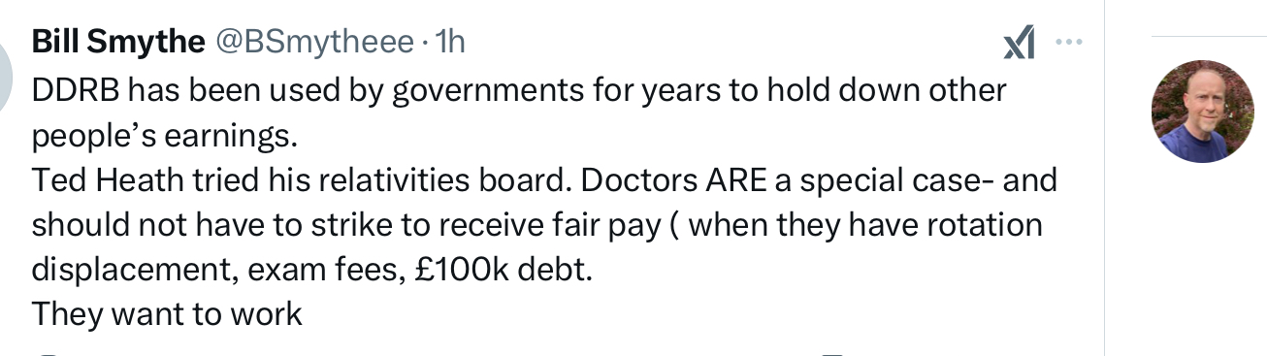The width and height of the screenshot is (1267, 356).
Task: Click the text 'Ted Heath' in tweet
Action: 97,179
